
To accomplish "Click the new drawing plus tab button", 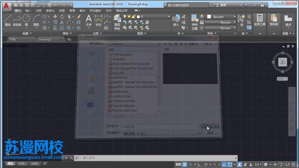I will pos(69,39).
